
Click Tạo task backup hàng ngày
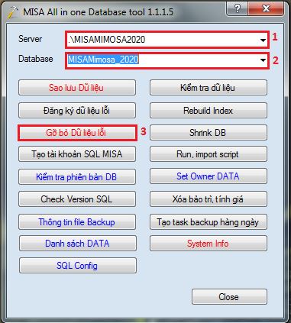tap(209, 222)
